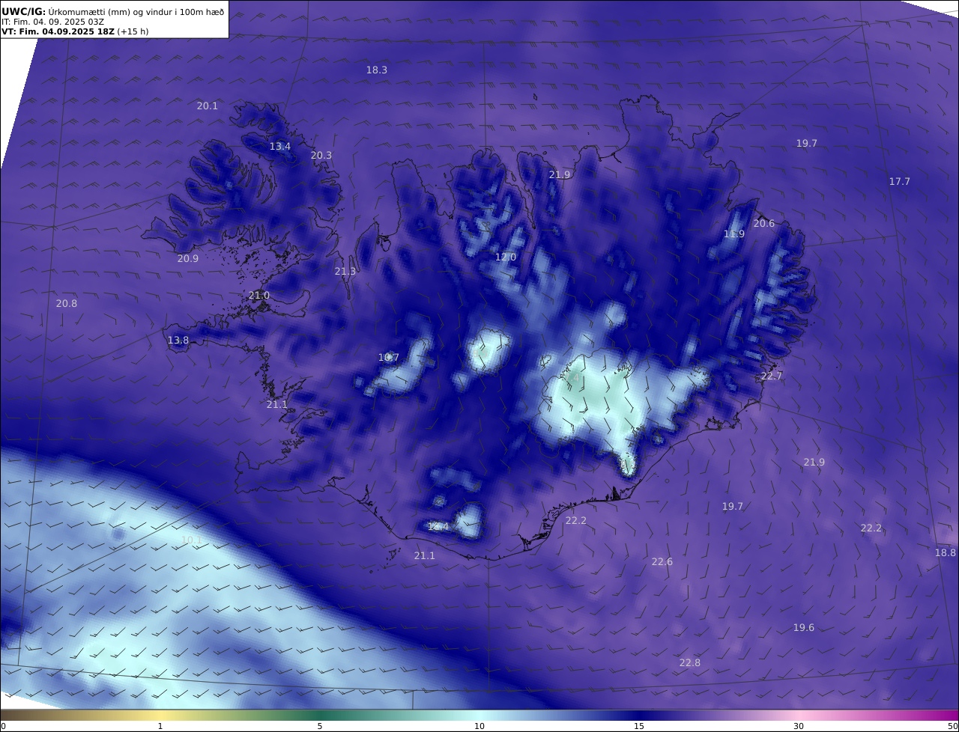Click the colorbar tick label "50"
This screenshot has width=959, height=732.
click(952, 726)
